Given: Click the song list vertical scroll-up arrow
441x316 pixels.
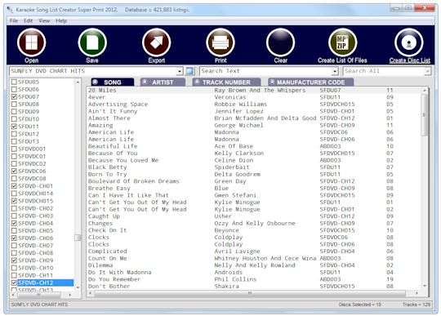Looking at the screenshot, I should pyautogui.click(x=425, y=91).
